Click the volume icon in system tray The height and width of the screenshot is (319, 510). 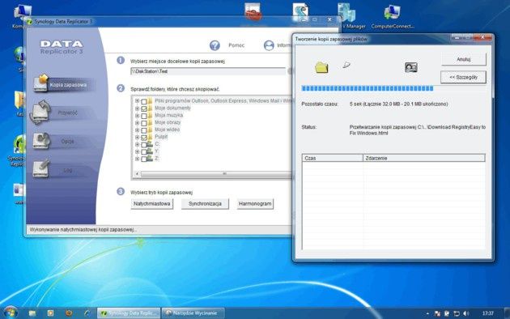pos(466,313)
